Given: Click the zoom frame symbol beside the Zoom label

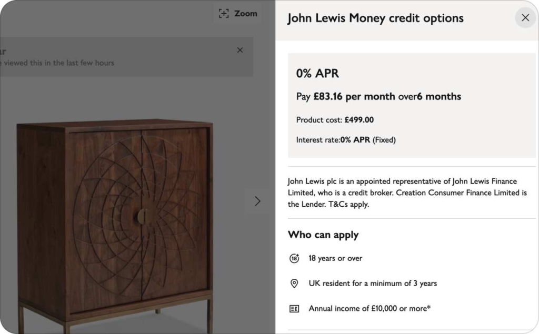Looking at the screenshot, I should click(x=223, y=14).
